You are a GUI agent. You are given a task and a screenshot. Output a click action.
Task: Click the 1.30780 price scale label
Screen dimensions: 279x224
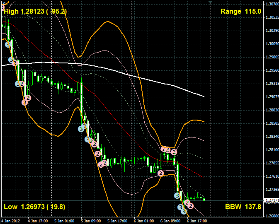pos(270,4)
